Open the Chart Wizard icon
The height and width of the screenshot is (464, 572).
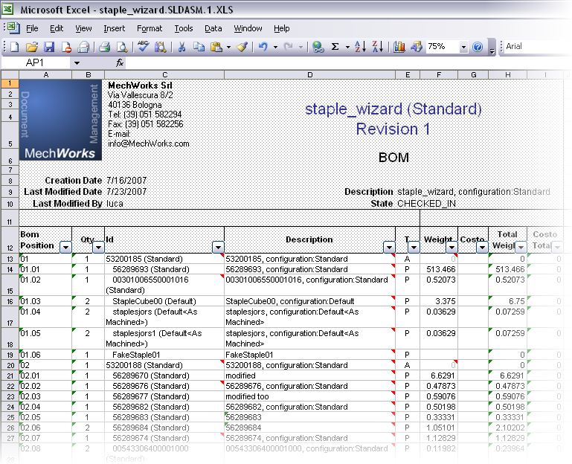tap(399, 47)
